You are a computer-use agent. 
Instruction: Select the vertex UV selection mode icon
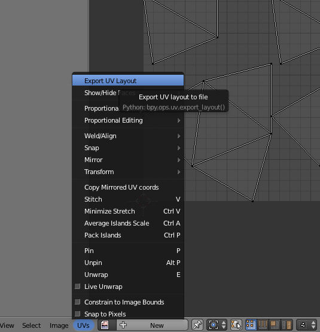coord(251,325)
